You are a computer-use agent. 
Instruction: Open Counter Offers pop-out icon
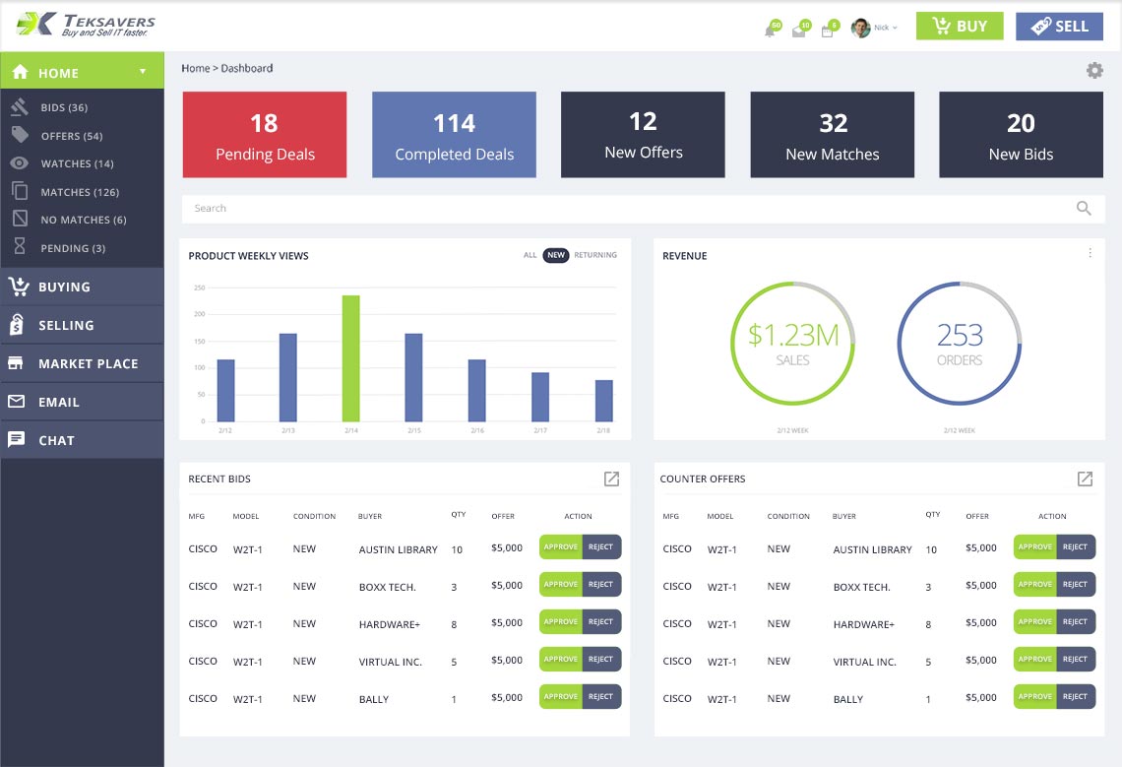point(1085,479)
